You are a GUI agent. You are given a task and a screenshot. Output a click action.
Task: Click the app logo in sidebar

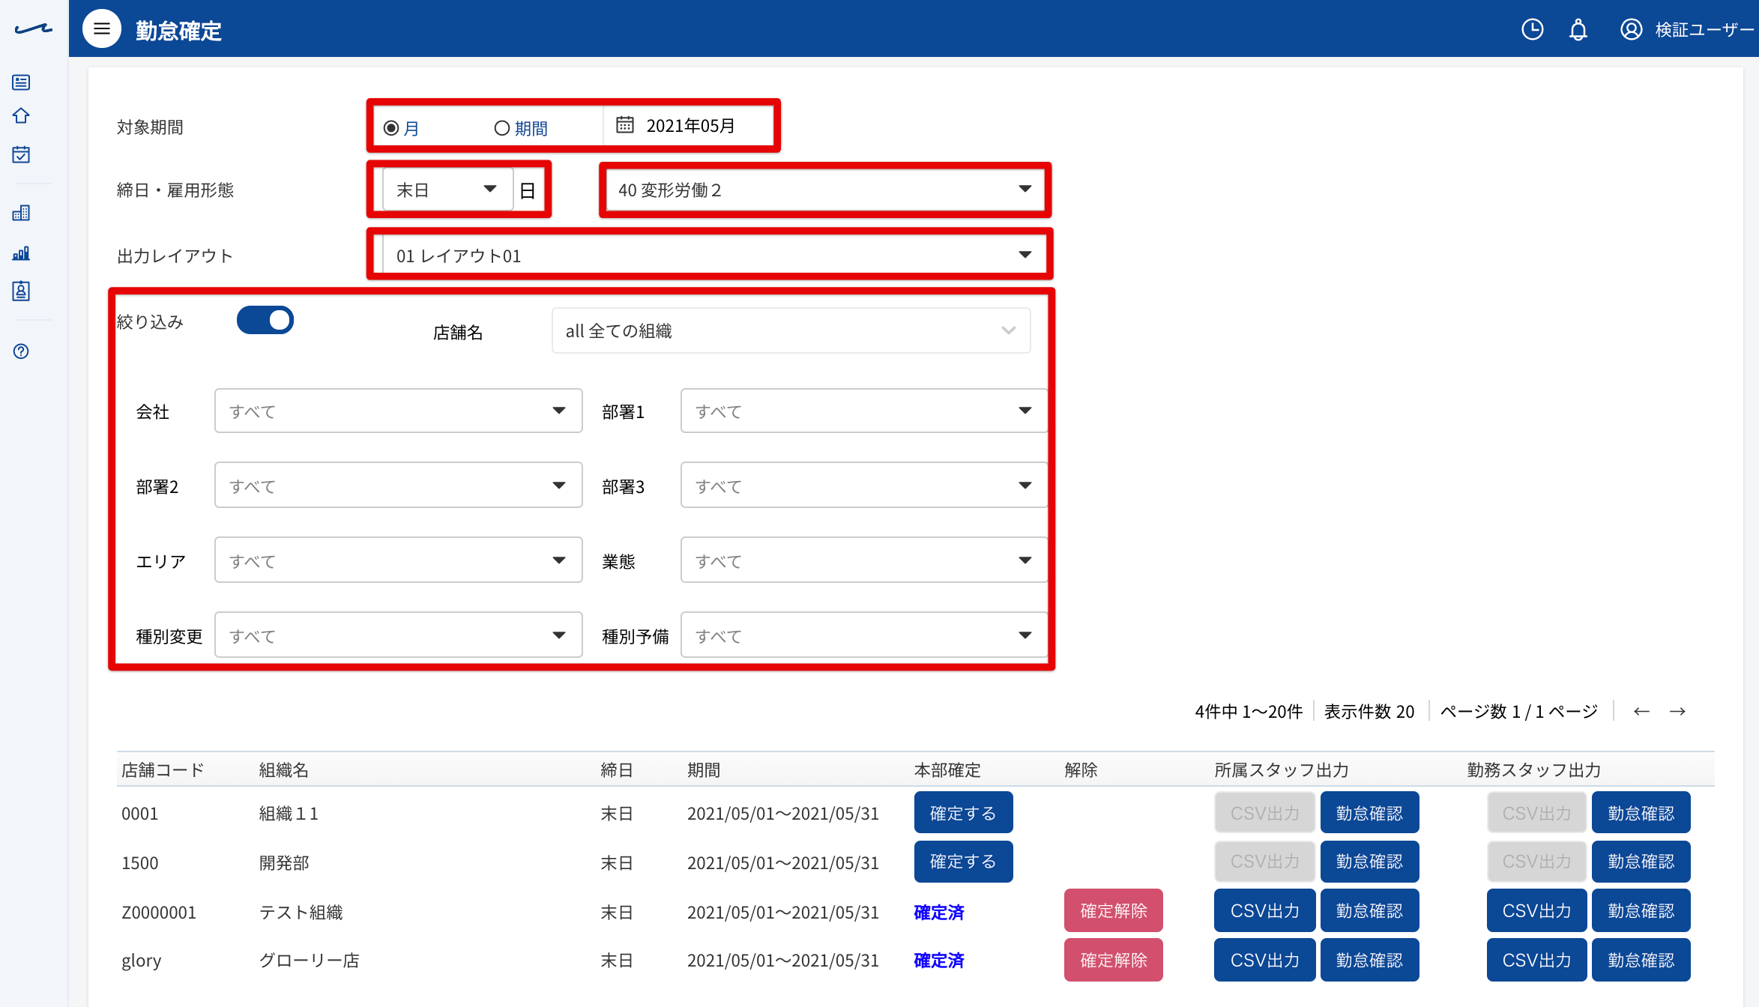coord(34,29)
